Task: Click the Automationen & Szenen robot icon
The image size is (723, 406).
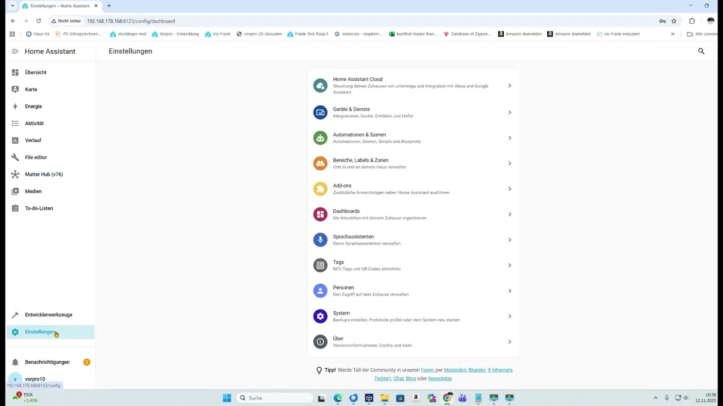Action: point(320,138)
